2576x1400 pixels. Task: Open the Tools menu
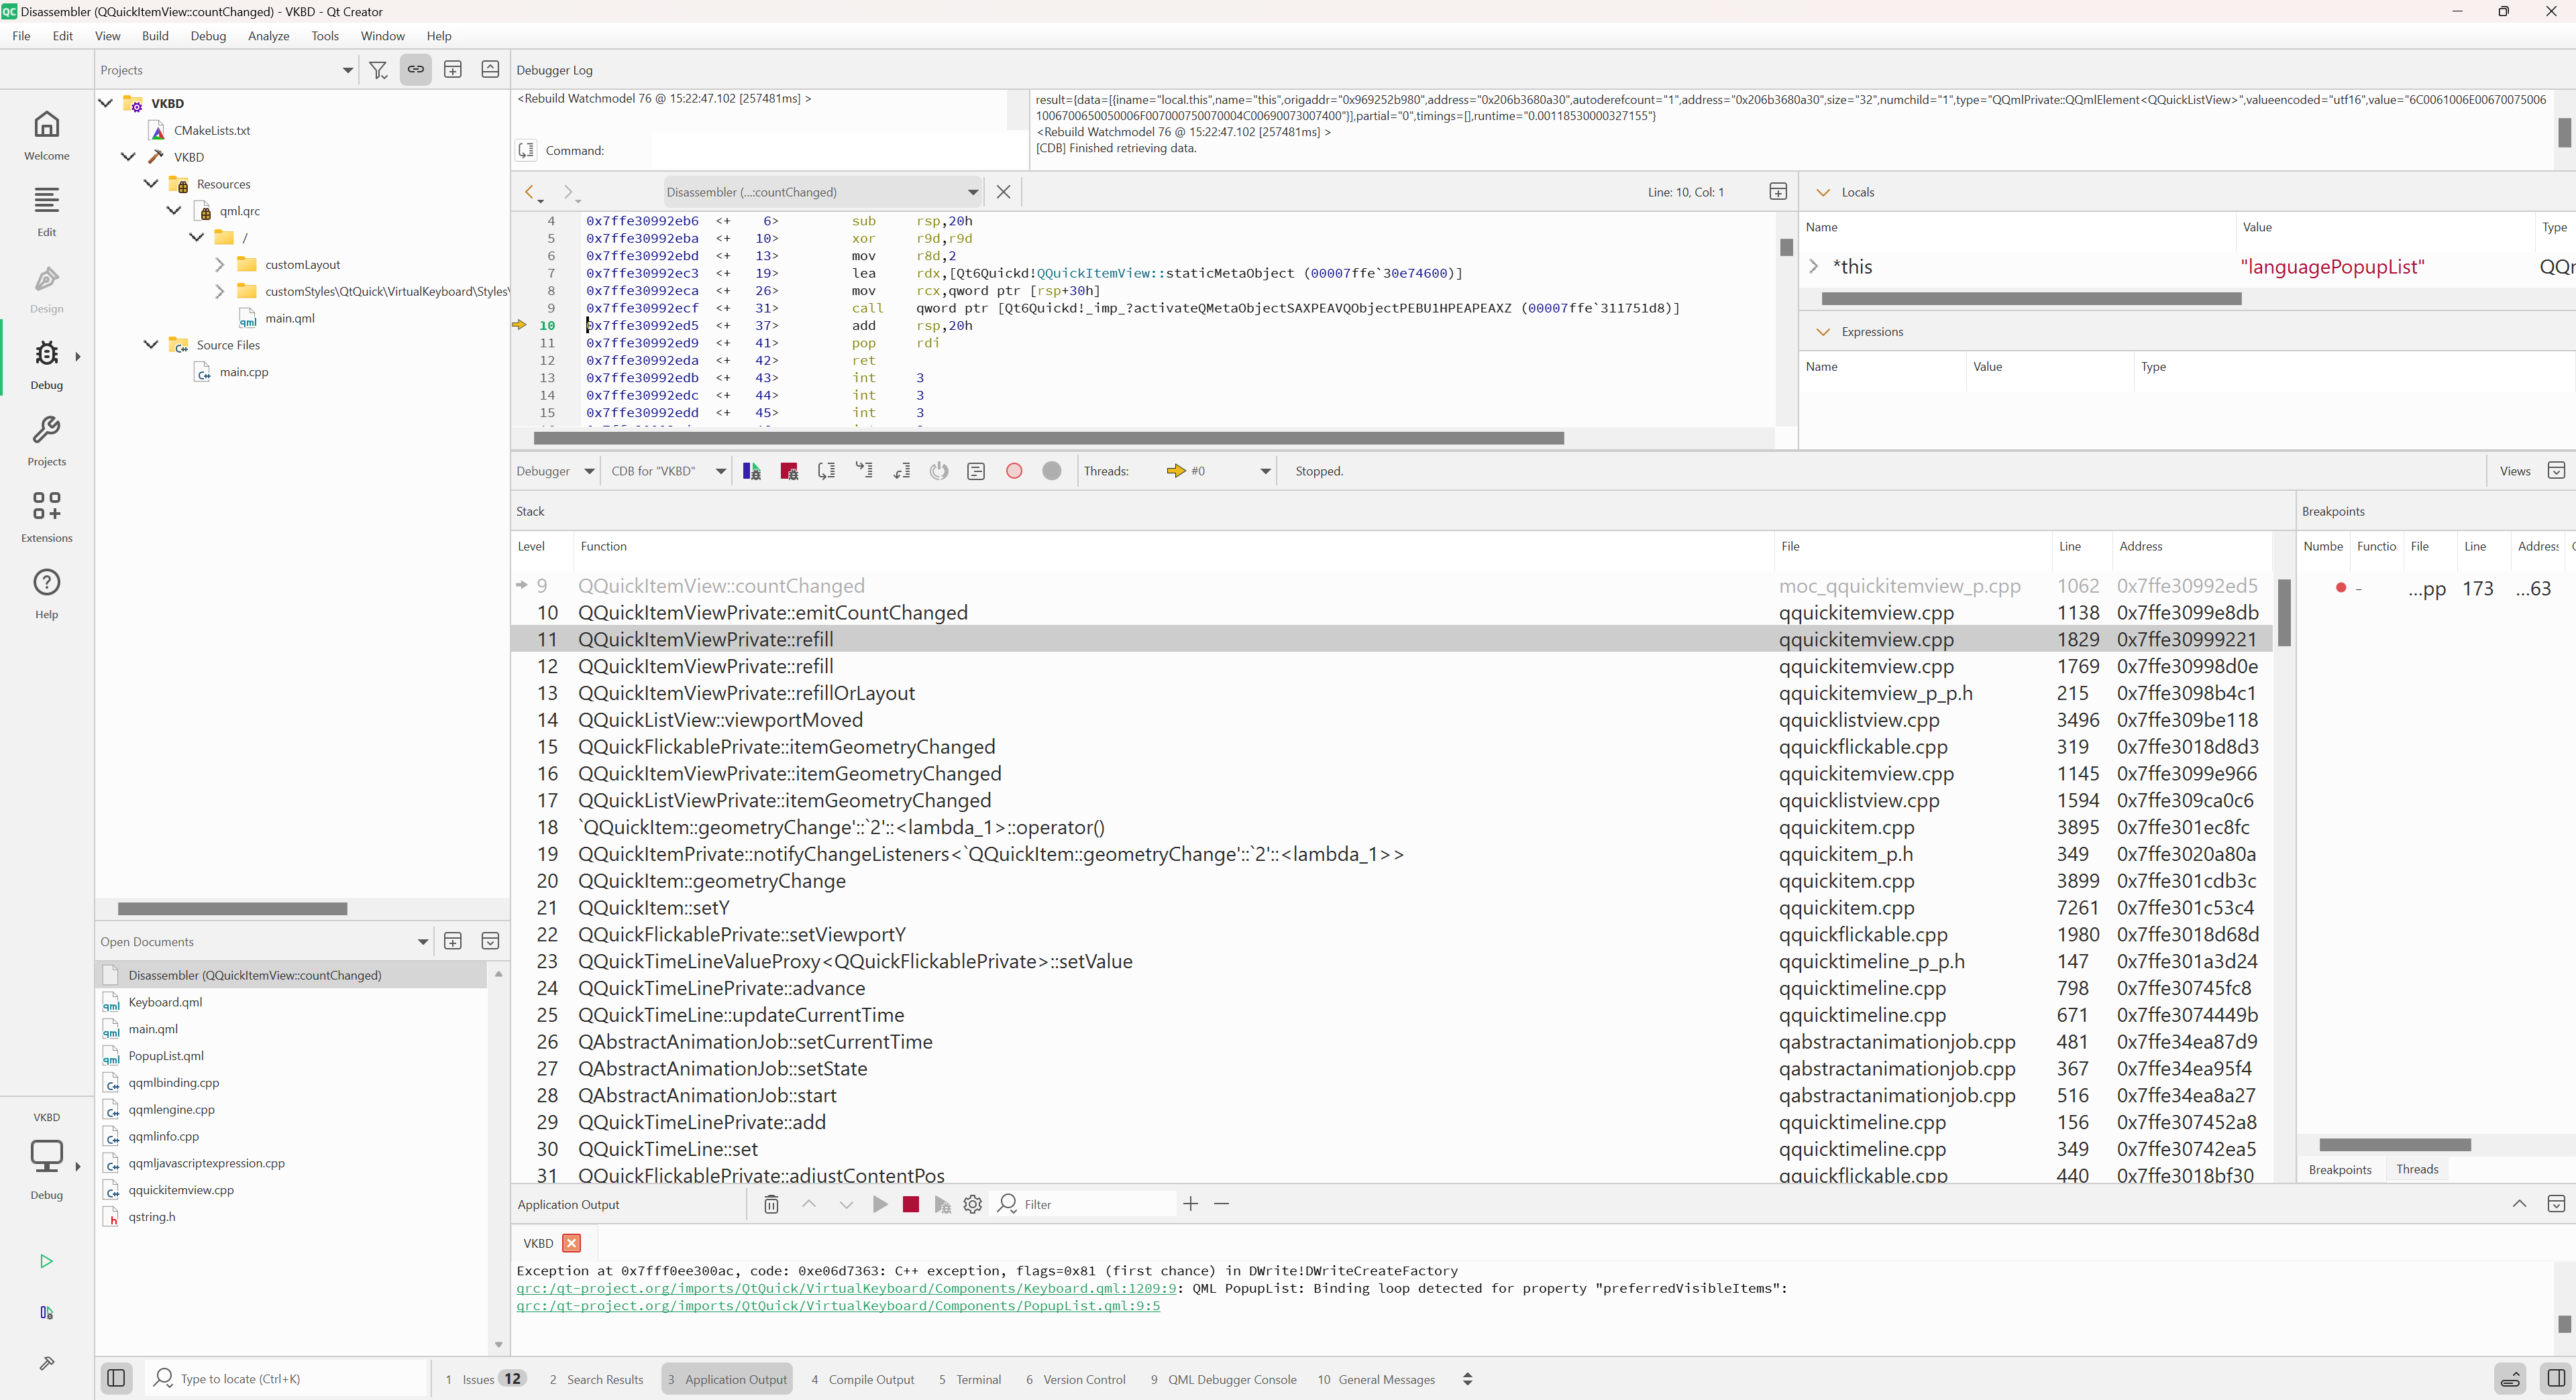325,36
